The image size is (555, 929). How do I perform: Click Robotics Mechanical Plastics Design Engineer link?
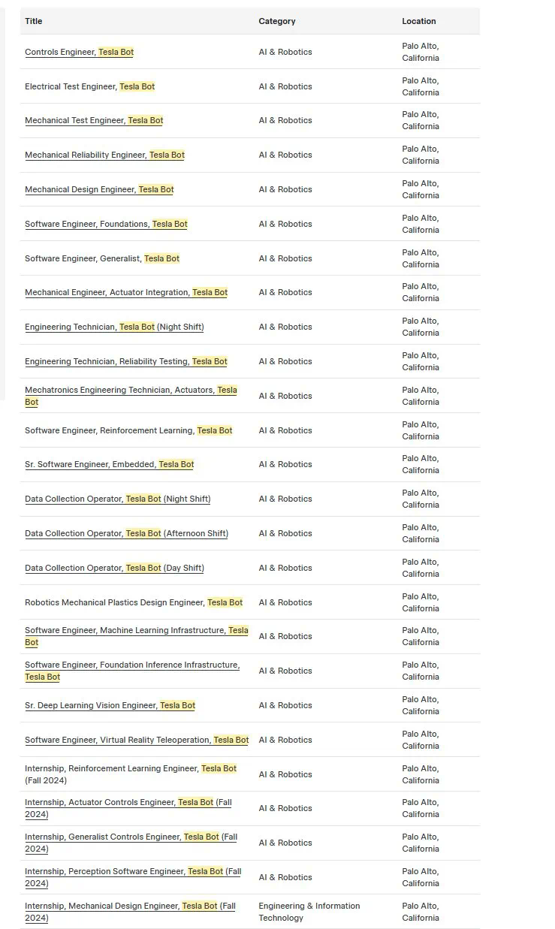coord(134,602)
